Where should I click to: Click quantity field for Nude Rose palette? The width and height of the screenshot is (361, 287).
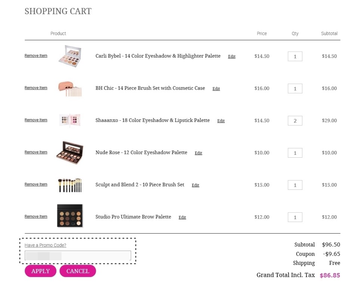295,153
